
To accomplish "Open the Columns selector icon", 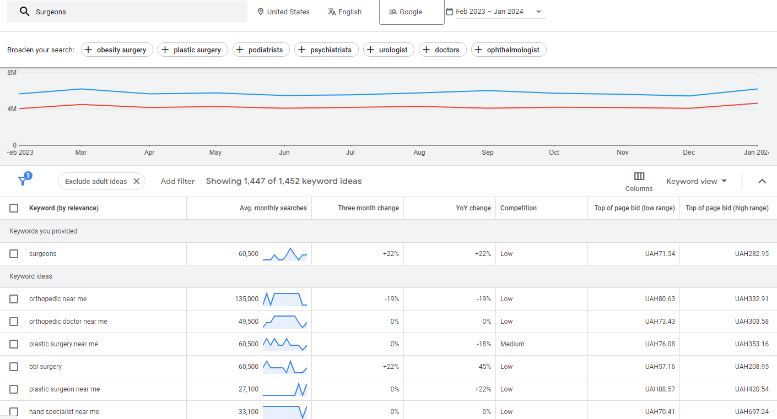I will (639, 177).
